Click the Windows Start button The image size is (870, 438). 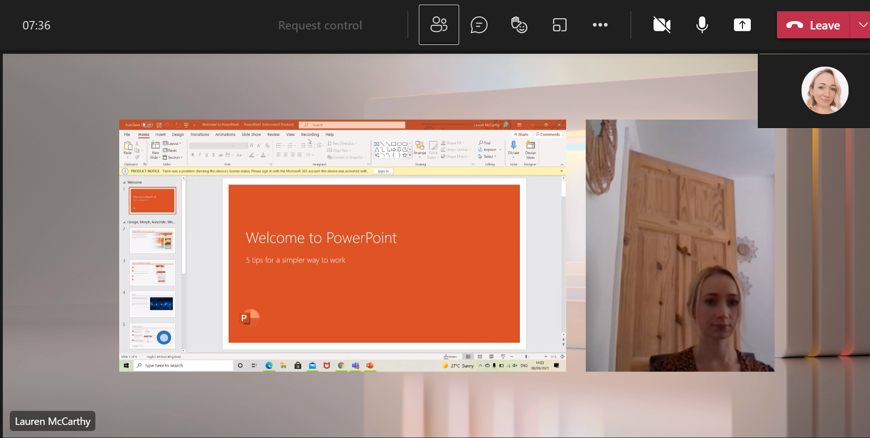coord(126,366)
